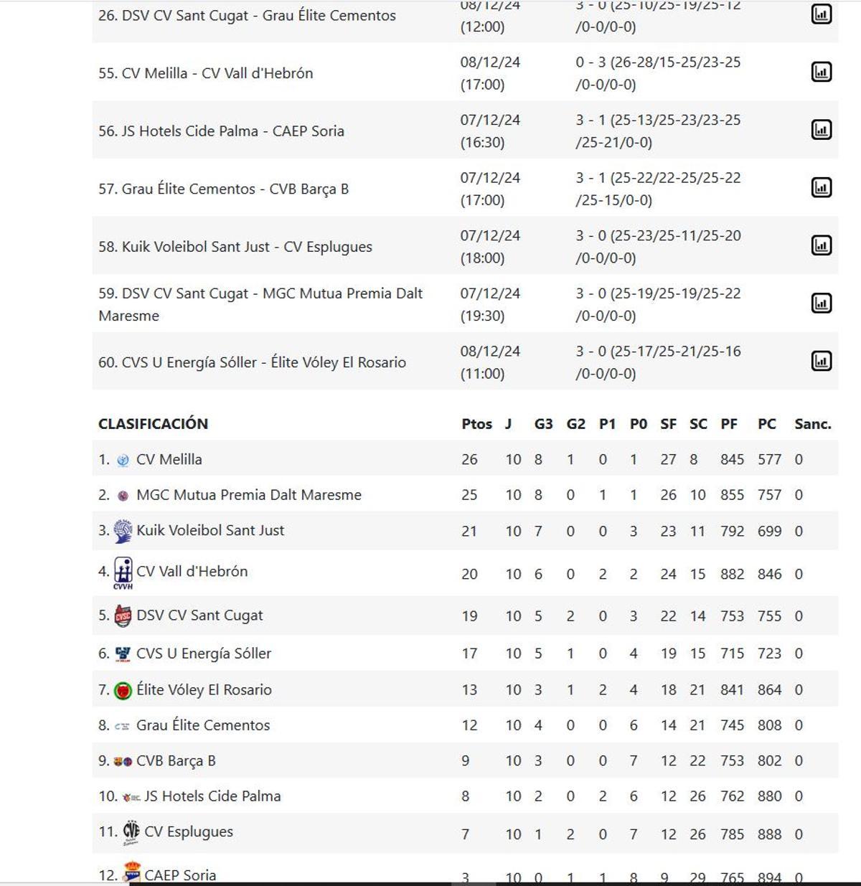The image size is (861, 886).
Task: Click stats icon for Kuik Voleibol Sant Just - CV Esplugues
Action: (x=820, y=245)
